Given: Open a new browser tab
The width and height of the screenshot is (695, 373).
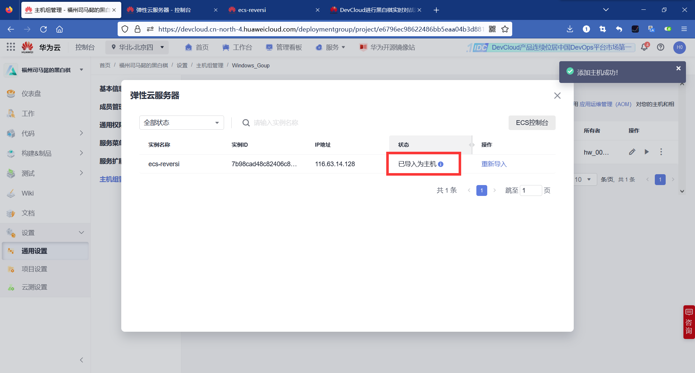Looking at the screenshot, I should [x=436, y=10].
